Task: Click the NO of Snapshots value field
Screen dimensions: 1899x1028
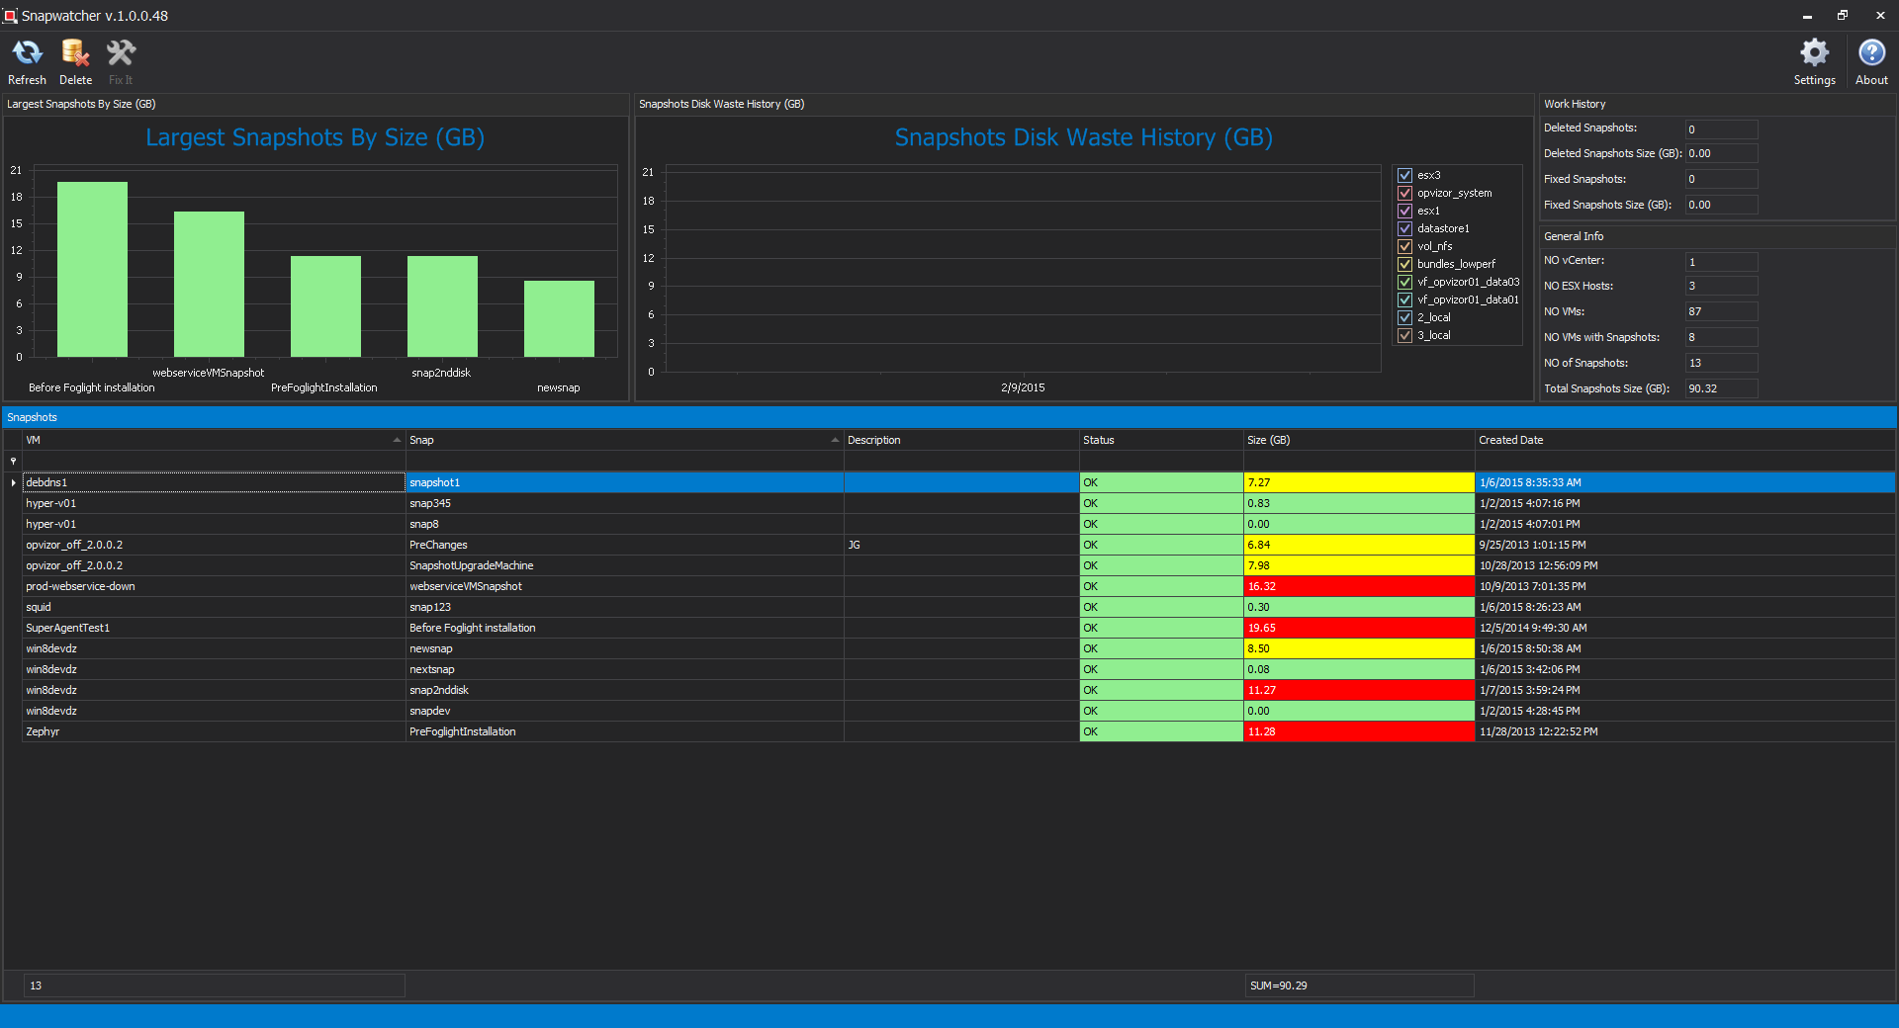Action: click(1721, 363)
